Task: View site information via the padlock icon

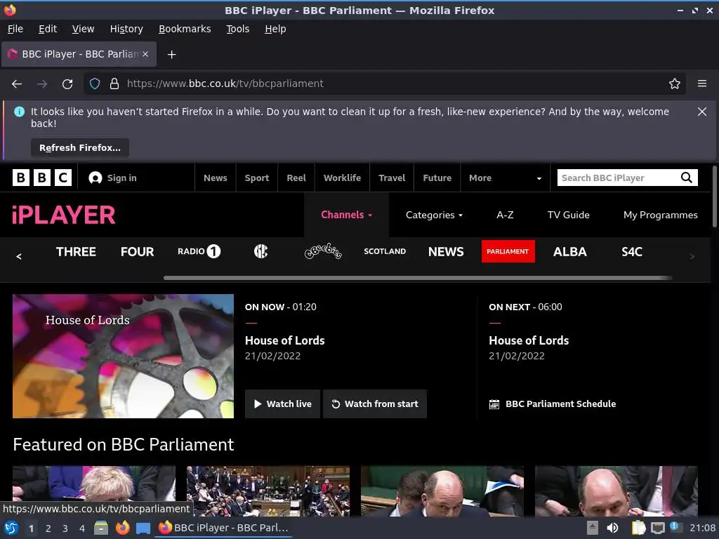Action: 114,84
